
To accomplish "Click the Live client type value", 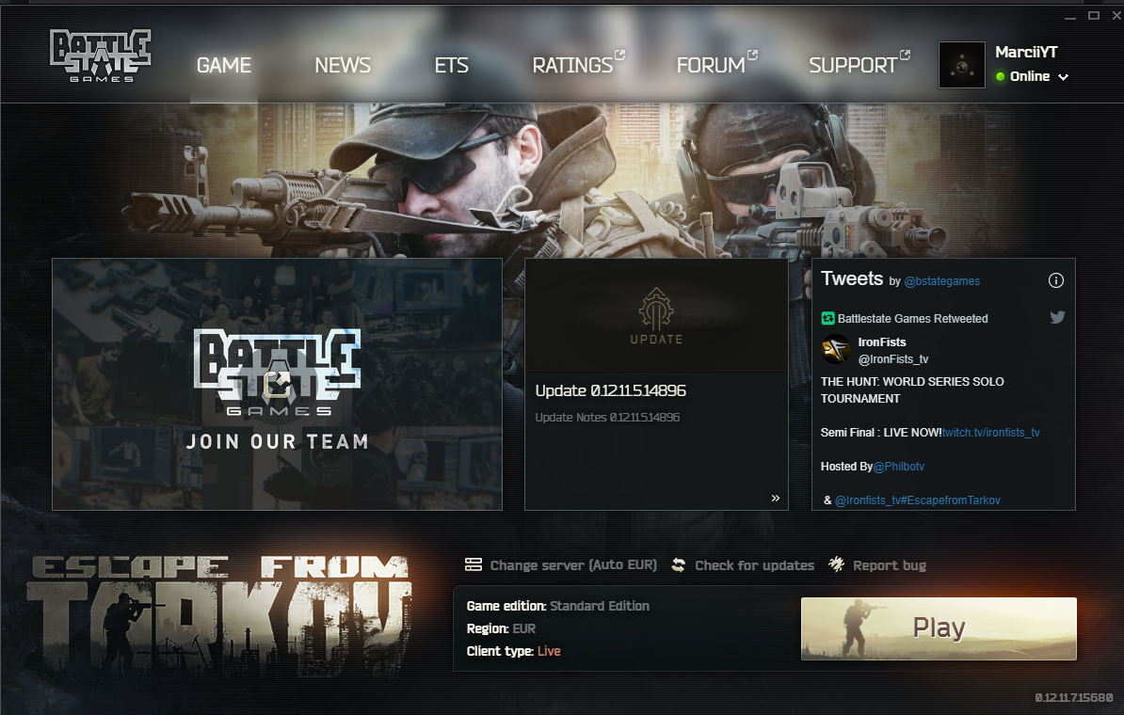I will [549, 651].
